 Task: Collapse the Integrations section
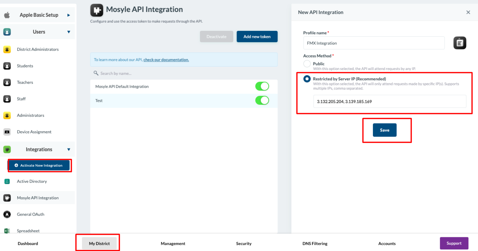[x=68, y=149]
